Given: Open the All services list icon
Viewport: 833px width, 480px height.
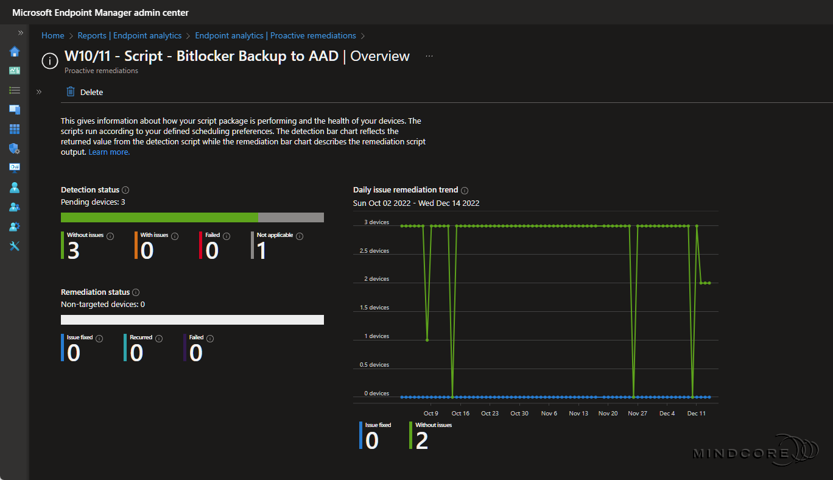Looking at the screenshot, I should [14, 90].
